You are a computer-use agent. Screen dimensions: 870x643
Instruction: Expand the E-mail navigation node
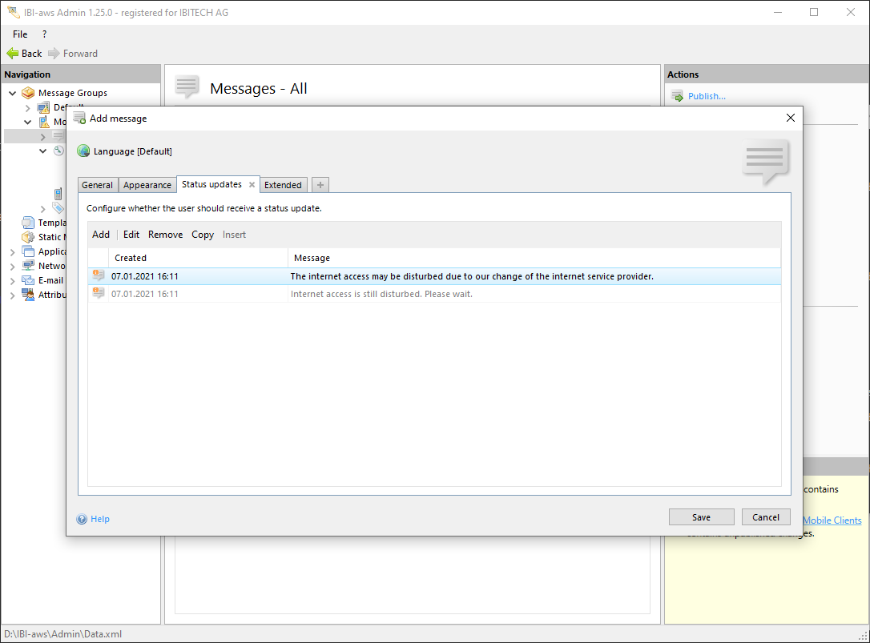(x=13, y=281)
